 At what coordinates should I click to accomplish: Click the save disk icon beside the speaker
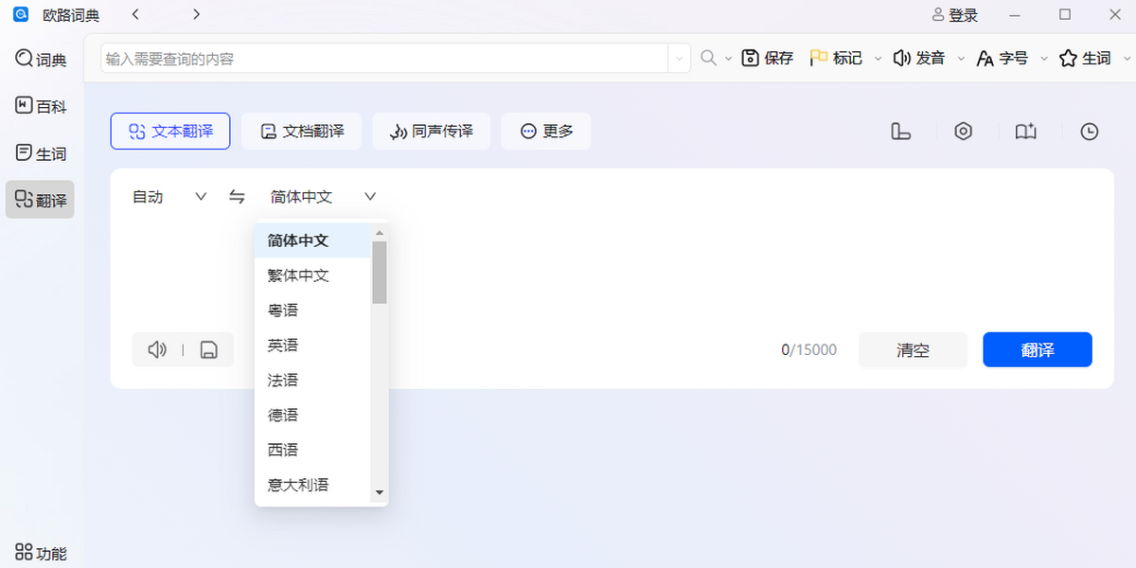(209, 350)
